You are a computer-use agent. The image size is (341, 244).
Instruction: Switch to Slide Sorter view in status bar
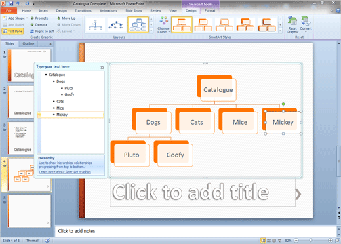(x=269, y=241)
